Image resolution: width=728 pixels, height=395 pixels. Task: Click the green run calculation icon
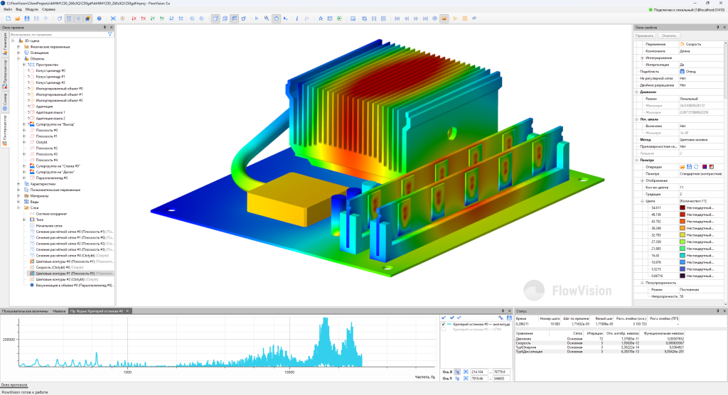click(339, 18)
